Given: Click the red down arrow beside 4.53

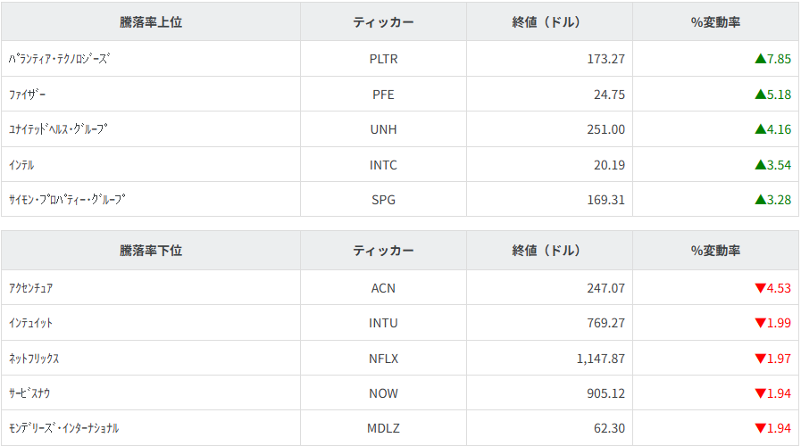Looking at the screenshot, I should coord(760,288).
